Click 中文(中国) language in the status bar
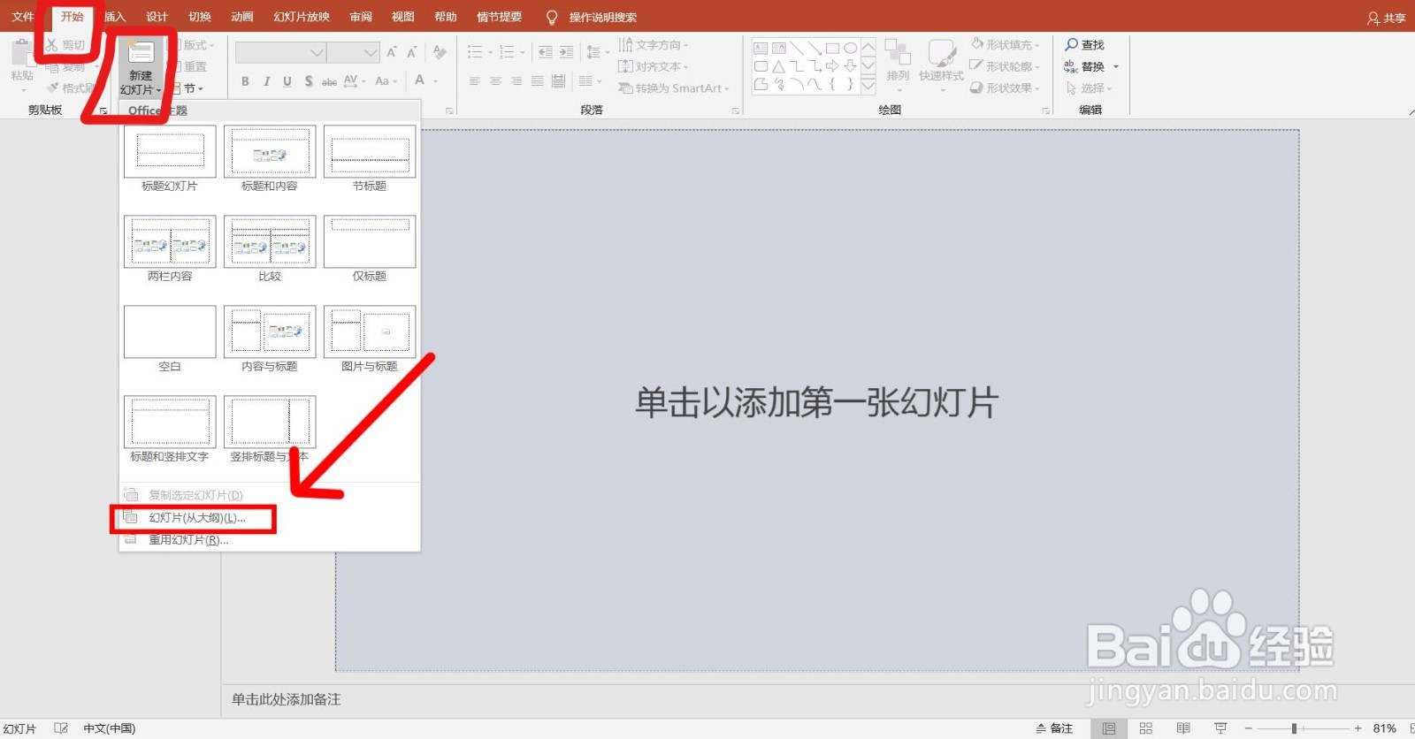Viewport: 1415px width, 739px height. pos(110,728)
